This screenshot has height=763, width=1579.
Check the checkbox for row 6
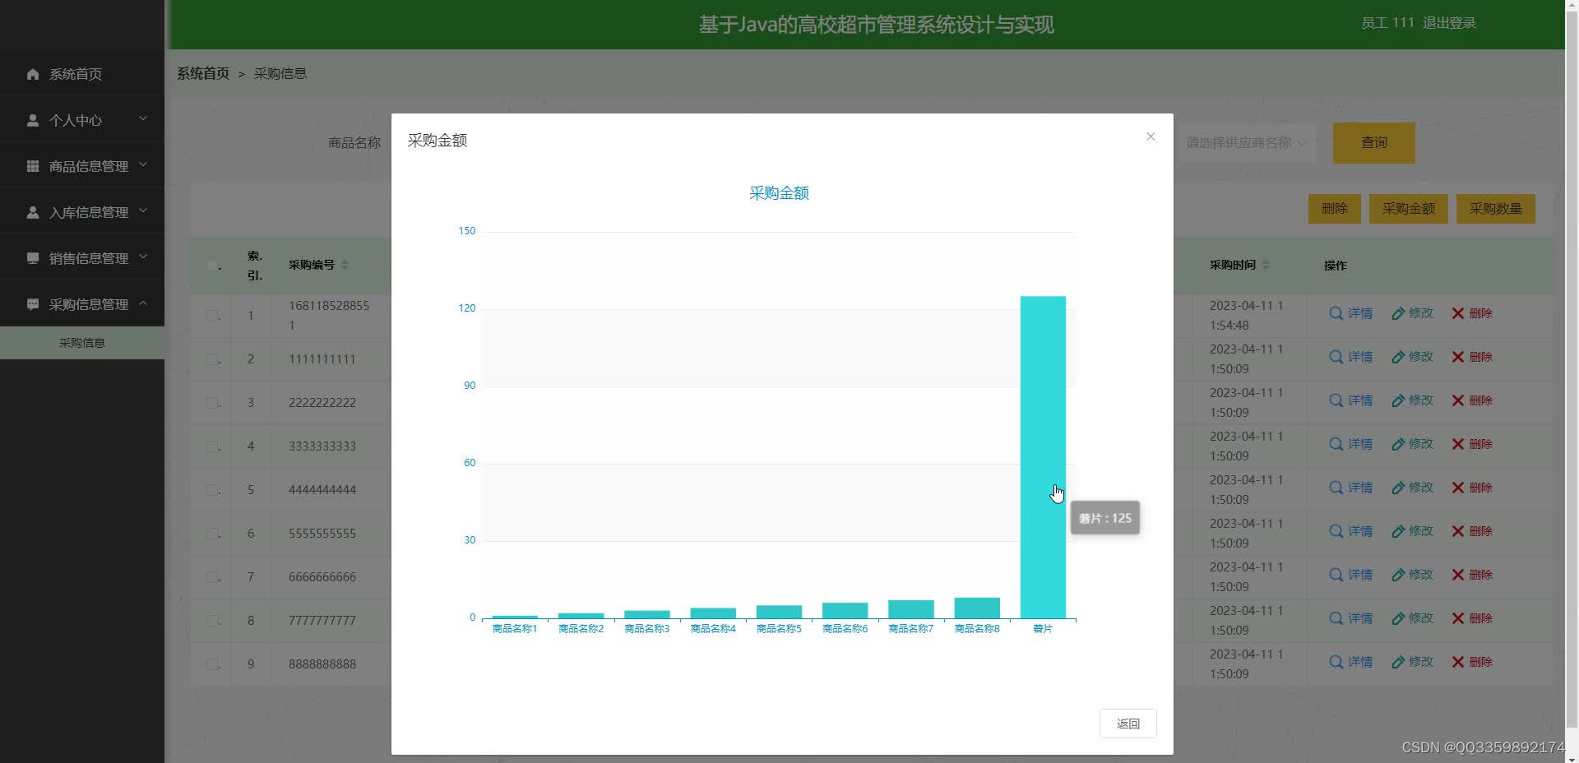pos(212,534)
